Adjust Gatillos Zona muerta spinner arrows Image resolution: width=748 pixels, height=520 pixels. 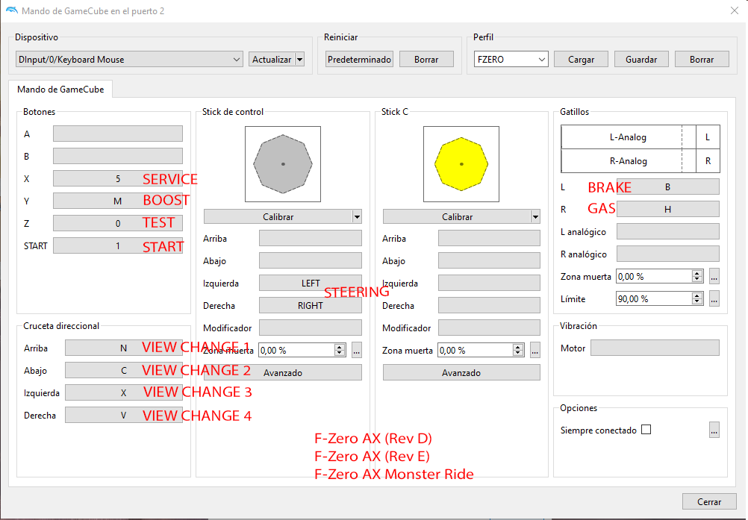[x=697, y=276]
